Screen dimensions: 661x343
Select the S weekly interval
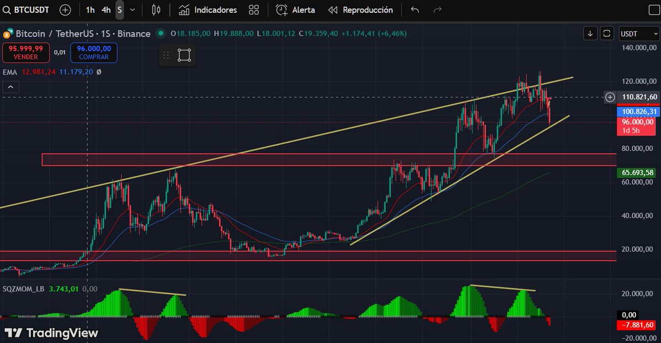pos(120,10)
